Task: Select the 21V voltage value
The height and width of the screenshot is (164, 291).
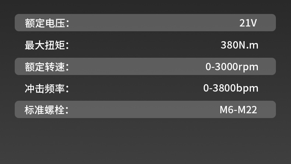Action: pyautogui.click(x=248, y=23)
